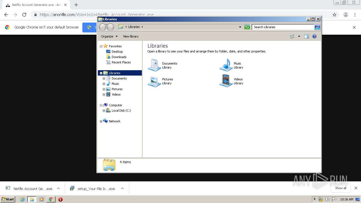361x203 pixels.
Task: Open setup_Your File Is....exe download item
Action: [93, 189]
